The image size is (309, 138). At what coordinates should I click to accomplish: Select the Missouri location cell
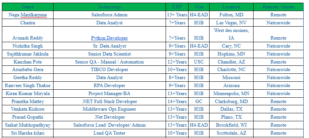(x=231, y=78)
